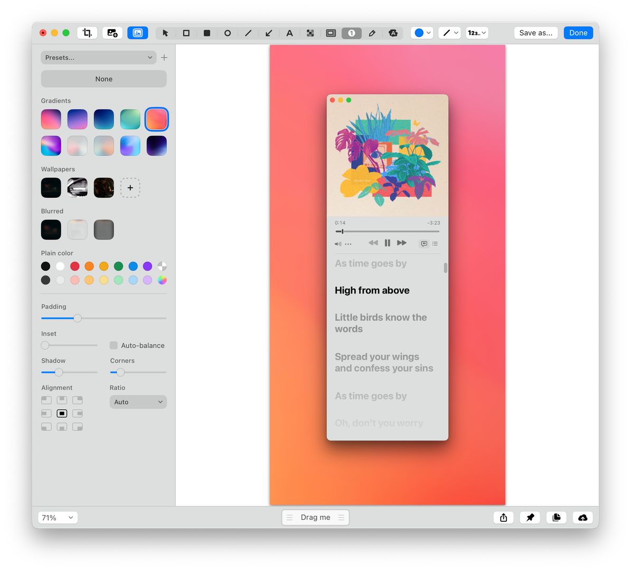
Task: Select the Pixelate tool
Action: [310, 33]
